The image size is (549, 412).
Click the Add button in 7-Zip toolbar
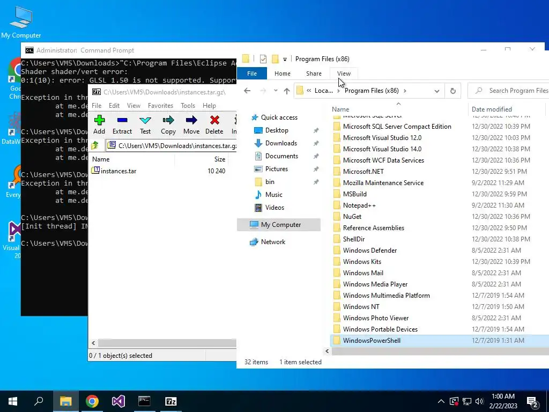pos(99,124)
